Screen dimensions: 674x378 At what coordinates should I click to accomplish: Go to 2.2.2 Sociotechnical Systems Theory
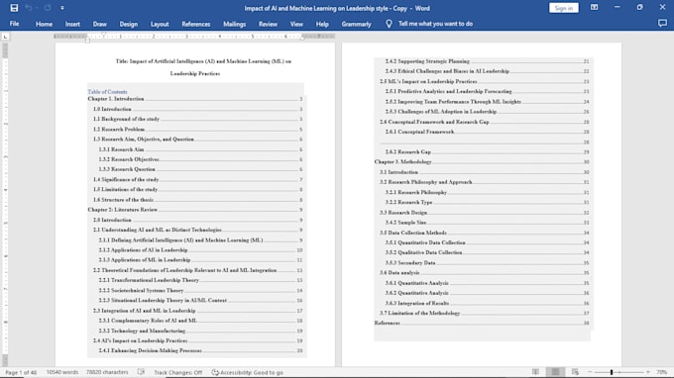(x=200, y=290)
